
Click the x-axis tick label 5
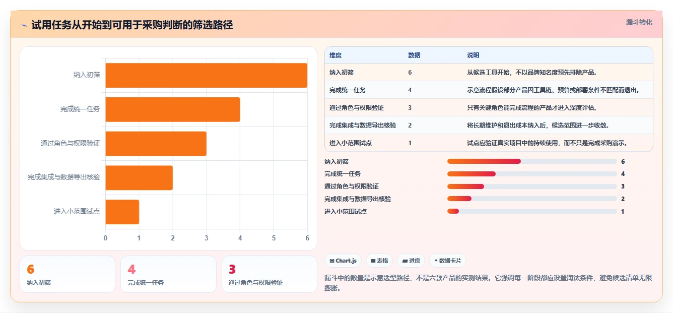tap(274, 238)
